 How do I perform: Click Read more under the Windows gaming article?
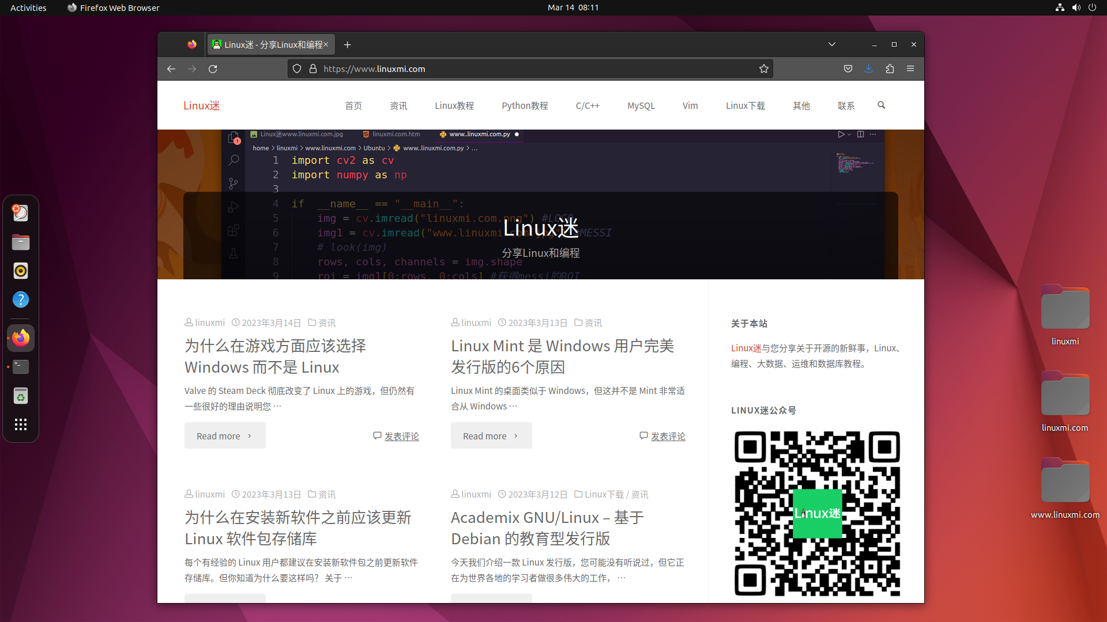pyautogui.click(x=225, y=436)
